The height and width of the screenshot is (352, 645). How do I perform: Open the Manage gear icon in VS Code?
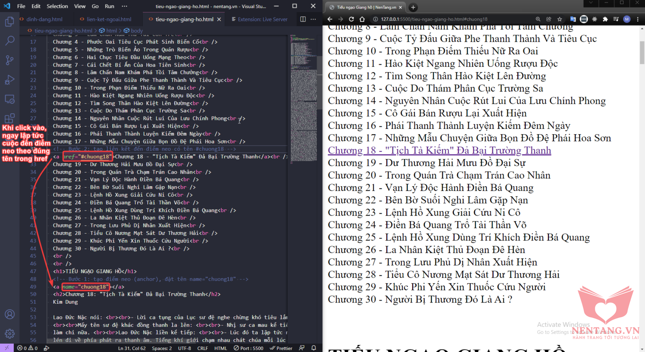tap(9, 334)
